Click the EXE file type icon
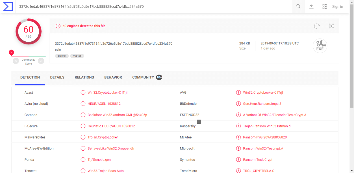The height and width of the screenshot is (173, 354). click(x=320, y=46)
